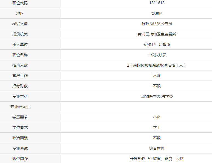
Task: Select the 招考对象 label
Action: (20, 86)
